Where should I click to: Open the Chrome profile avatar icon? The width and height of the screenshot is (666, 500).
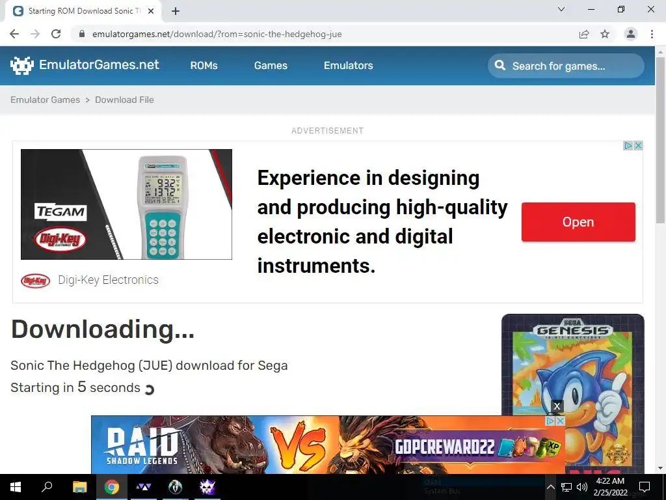[631, 34]
